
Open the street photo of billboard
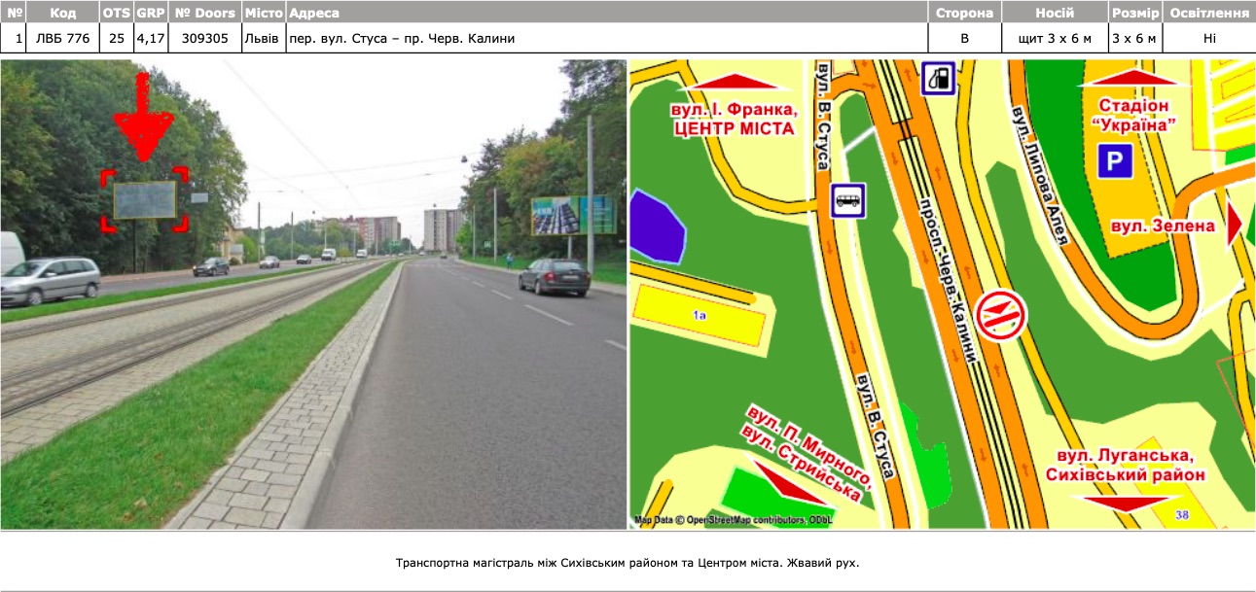tap(313, 295)
